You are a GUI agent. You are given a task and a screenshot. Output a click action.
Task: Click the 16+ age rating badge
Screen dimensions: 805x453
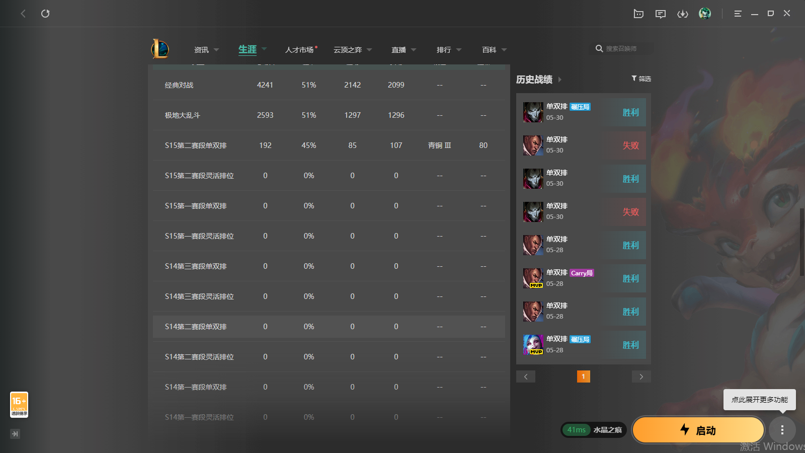click(x=19, y=405)
